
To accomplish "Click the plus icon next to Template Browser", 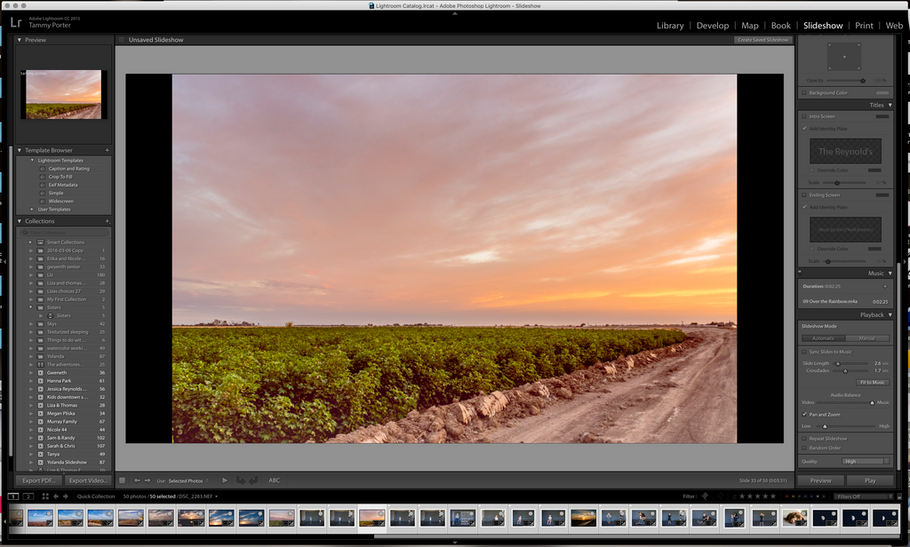I will point(107,150).
